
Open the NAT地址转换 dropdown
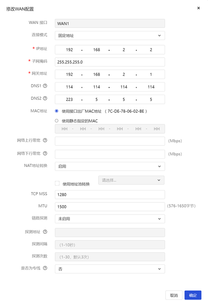pyautogui.click(x=110, y=166)
